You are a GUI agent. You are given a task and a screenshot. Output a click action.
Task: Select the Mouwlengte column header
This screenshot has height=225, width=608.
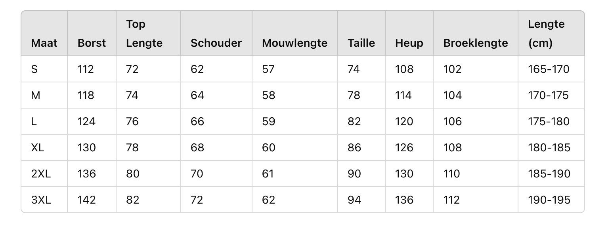pos(294,43)
